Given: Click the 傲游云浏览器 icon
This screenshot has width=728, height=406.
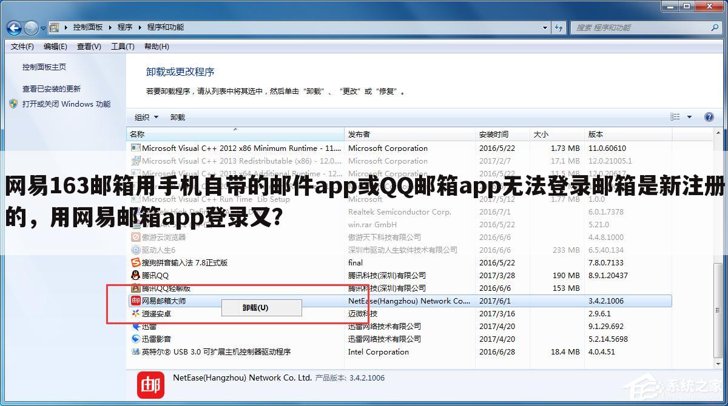Looking at the screenshot, I should click(x=136, y=237).
